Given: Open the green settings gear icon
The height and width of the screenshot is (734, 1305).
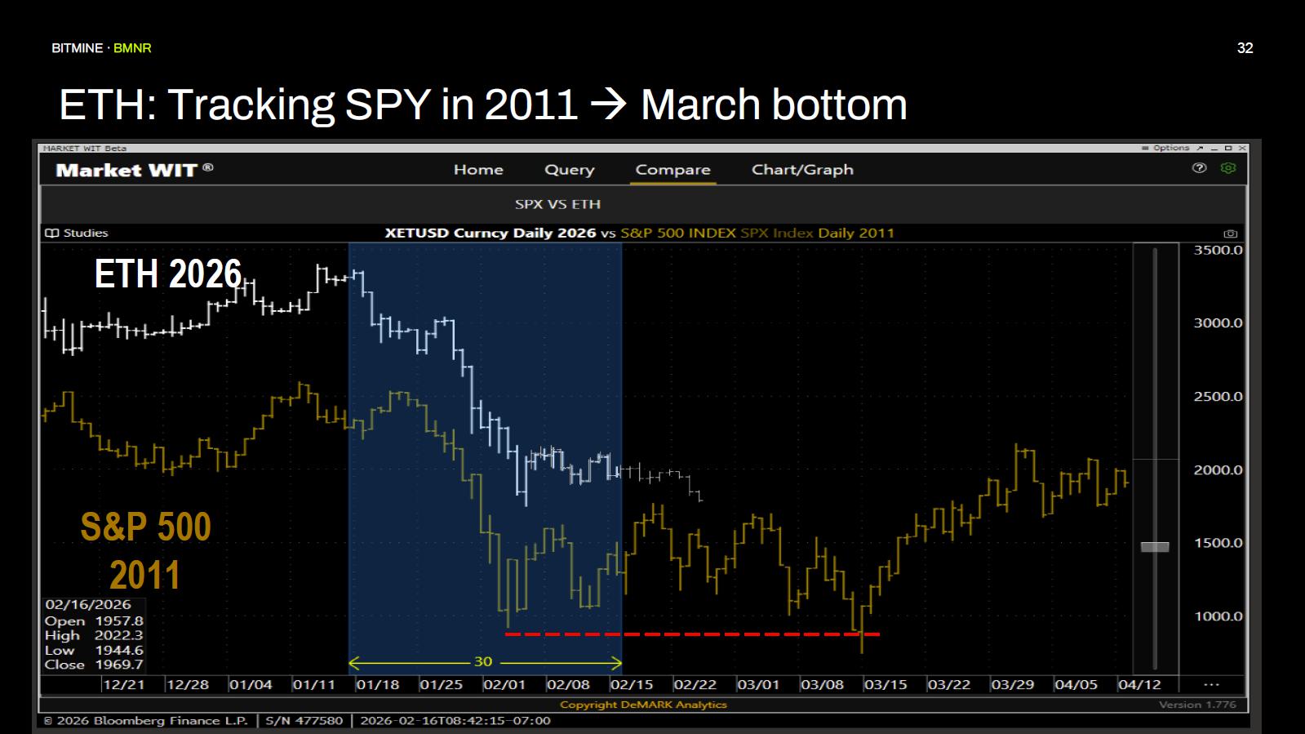Looking at the screenshot, I should click(1227, 168).
